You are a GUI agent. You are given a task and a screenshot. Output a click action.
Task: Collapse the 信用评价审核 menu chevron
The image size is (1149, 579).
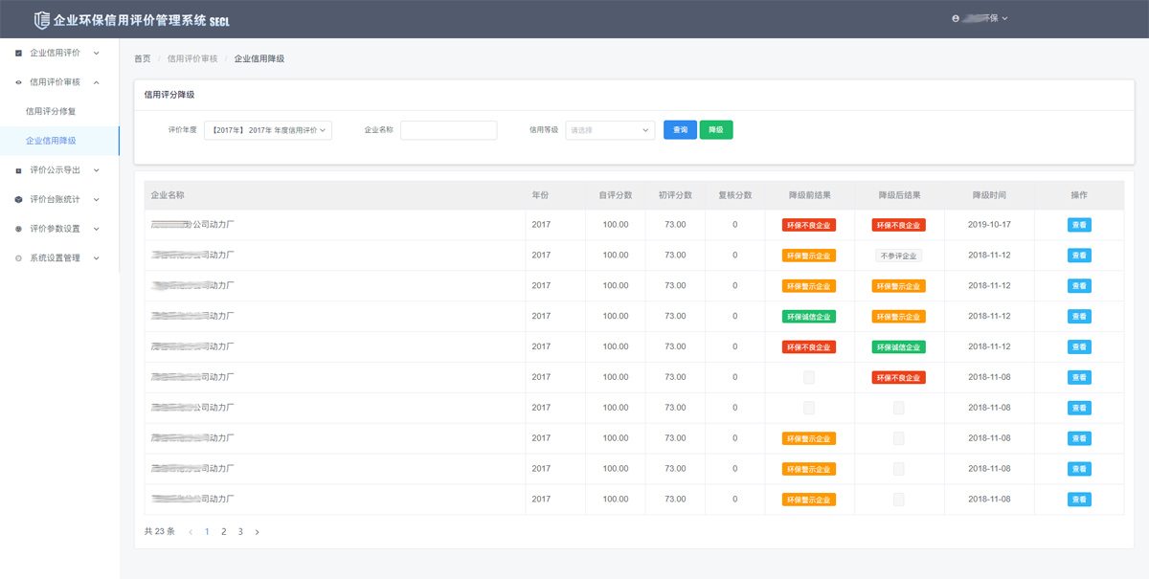pyautogui.click(x=97, y=82)
